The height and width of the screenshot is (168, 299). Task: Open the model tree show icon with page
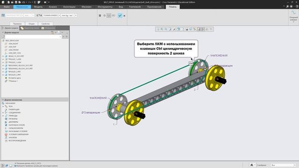pos(59,33)
